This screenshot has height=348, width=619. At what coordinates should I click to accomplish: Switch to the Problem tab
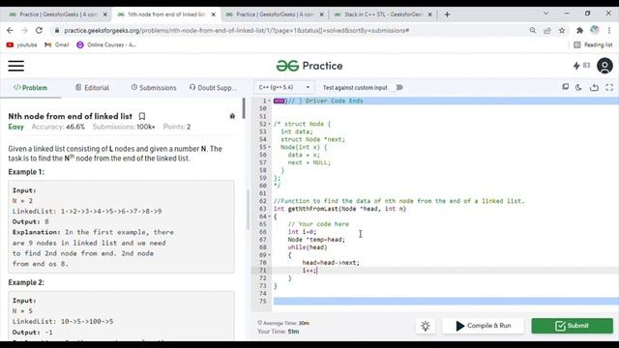click(x=30, y=88)
